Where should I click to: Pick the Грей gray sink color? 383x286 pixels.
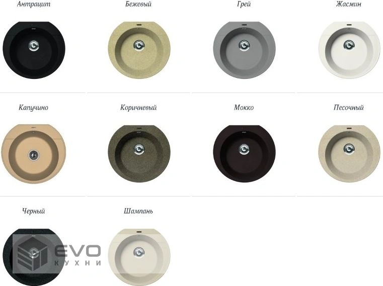coord(244,50)
